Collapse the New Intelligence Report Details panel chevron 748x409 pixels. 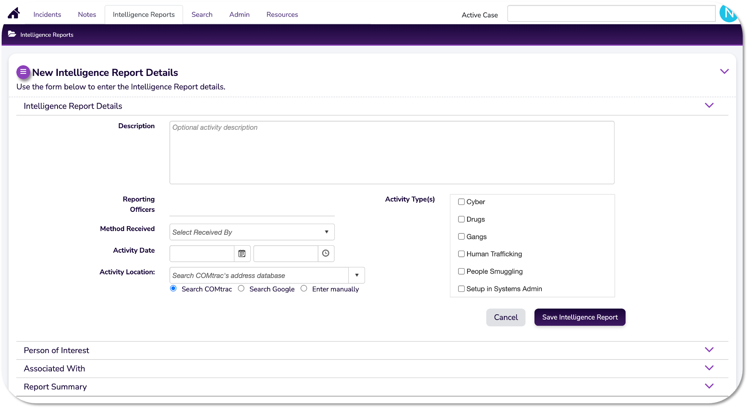point(724,71)
